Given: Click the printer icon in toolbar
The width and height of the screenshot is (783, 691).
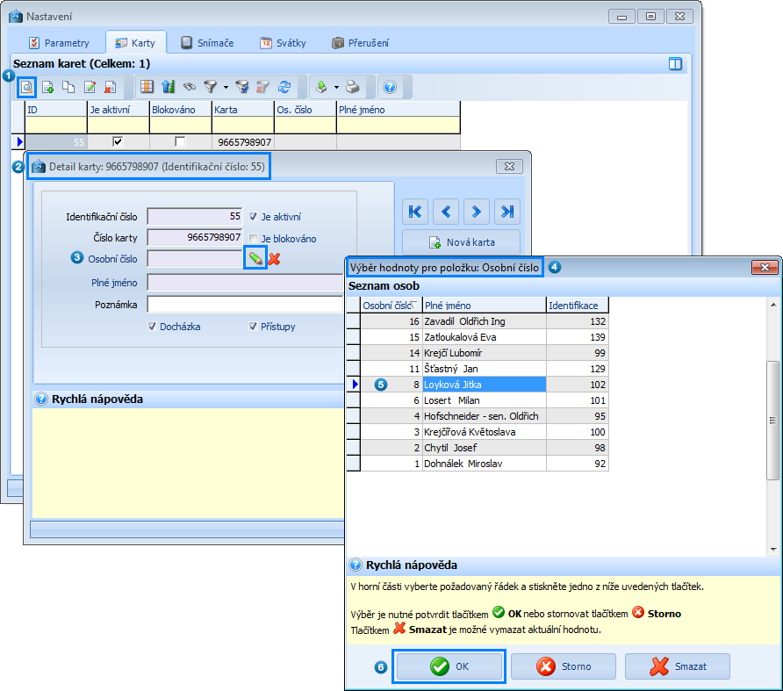Looking at the screenshot, I should click(353, 87).
